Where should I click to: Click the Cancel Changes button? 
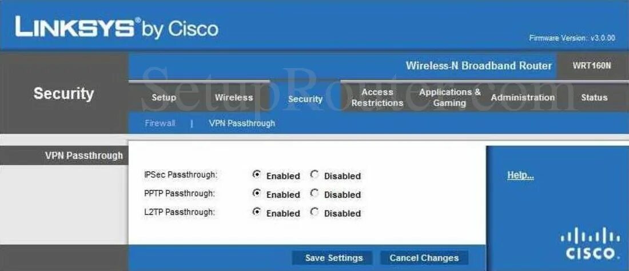click(424, 258)
